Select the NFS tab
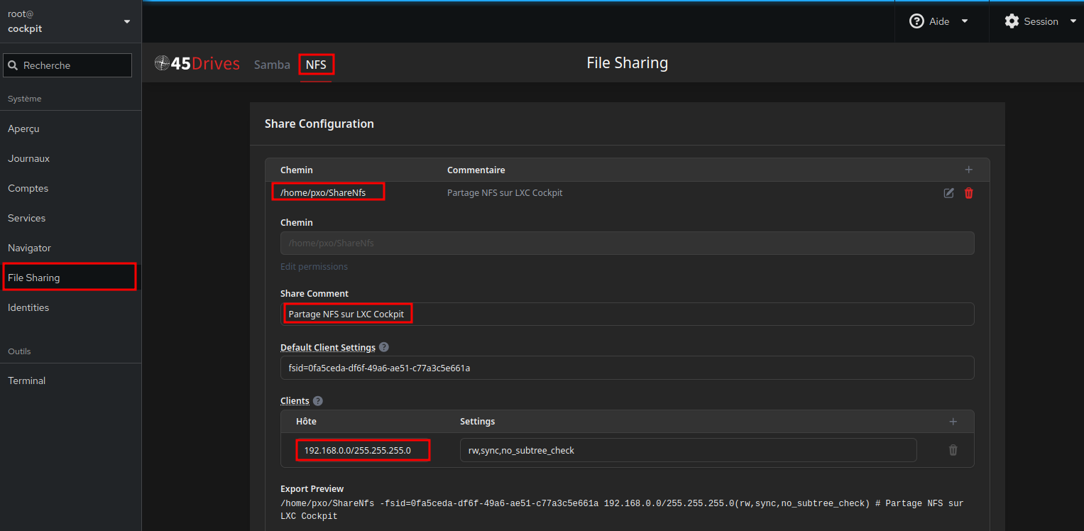The height and width of the screenshot is (531, 1084). pyautogui.click(x=316, y=65)
